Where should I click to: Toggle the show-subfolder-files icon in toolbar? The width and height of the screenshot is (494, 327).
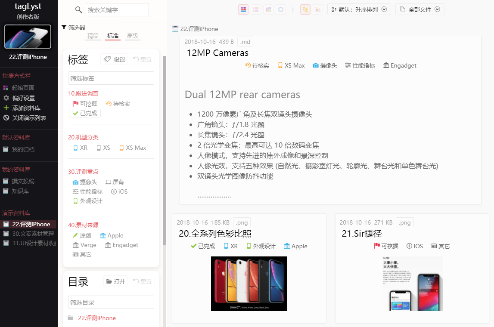305,9
